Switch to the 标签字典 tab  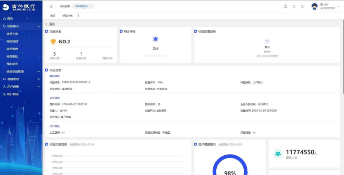67,16
